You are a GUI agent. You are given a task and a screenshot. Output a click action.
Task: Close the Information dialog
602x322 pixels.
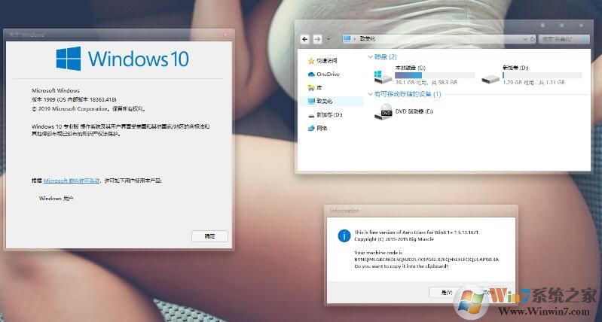pyautogui.click(x=509, y=211)
